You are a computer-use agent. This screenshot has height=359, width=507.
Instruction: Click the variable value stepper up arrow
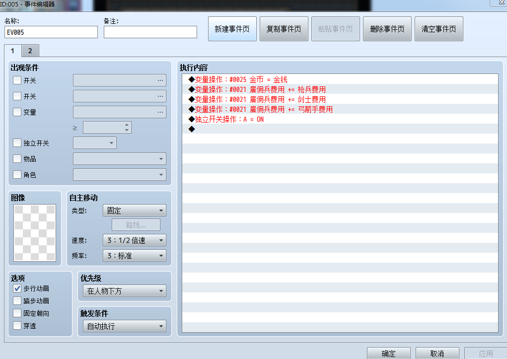coord(127,125)
